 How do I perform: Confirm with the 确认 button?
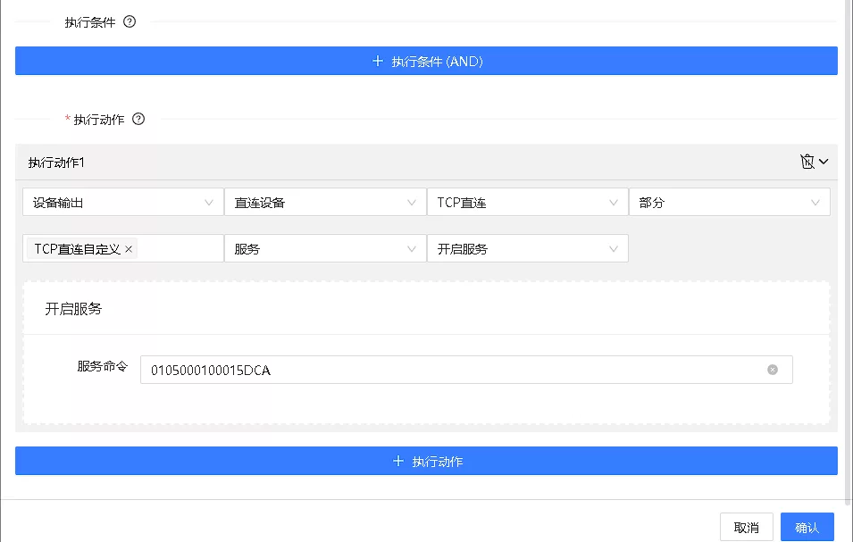click(807, 528)
